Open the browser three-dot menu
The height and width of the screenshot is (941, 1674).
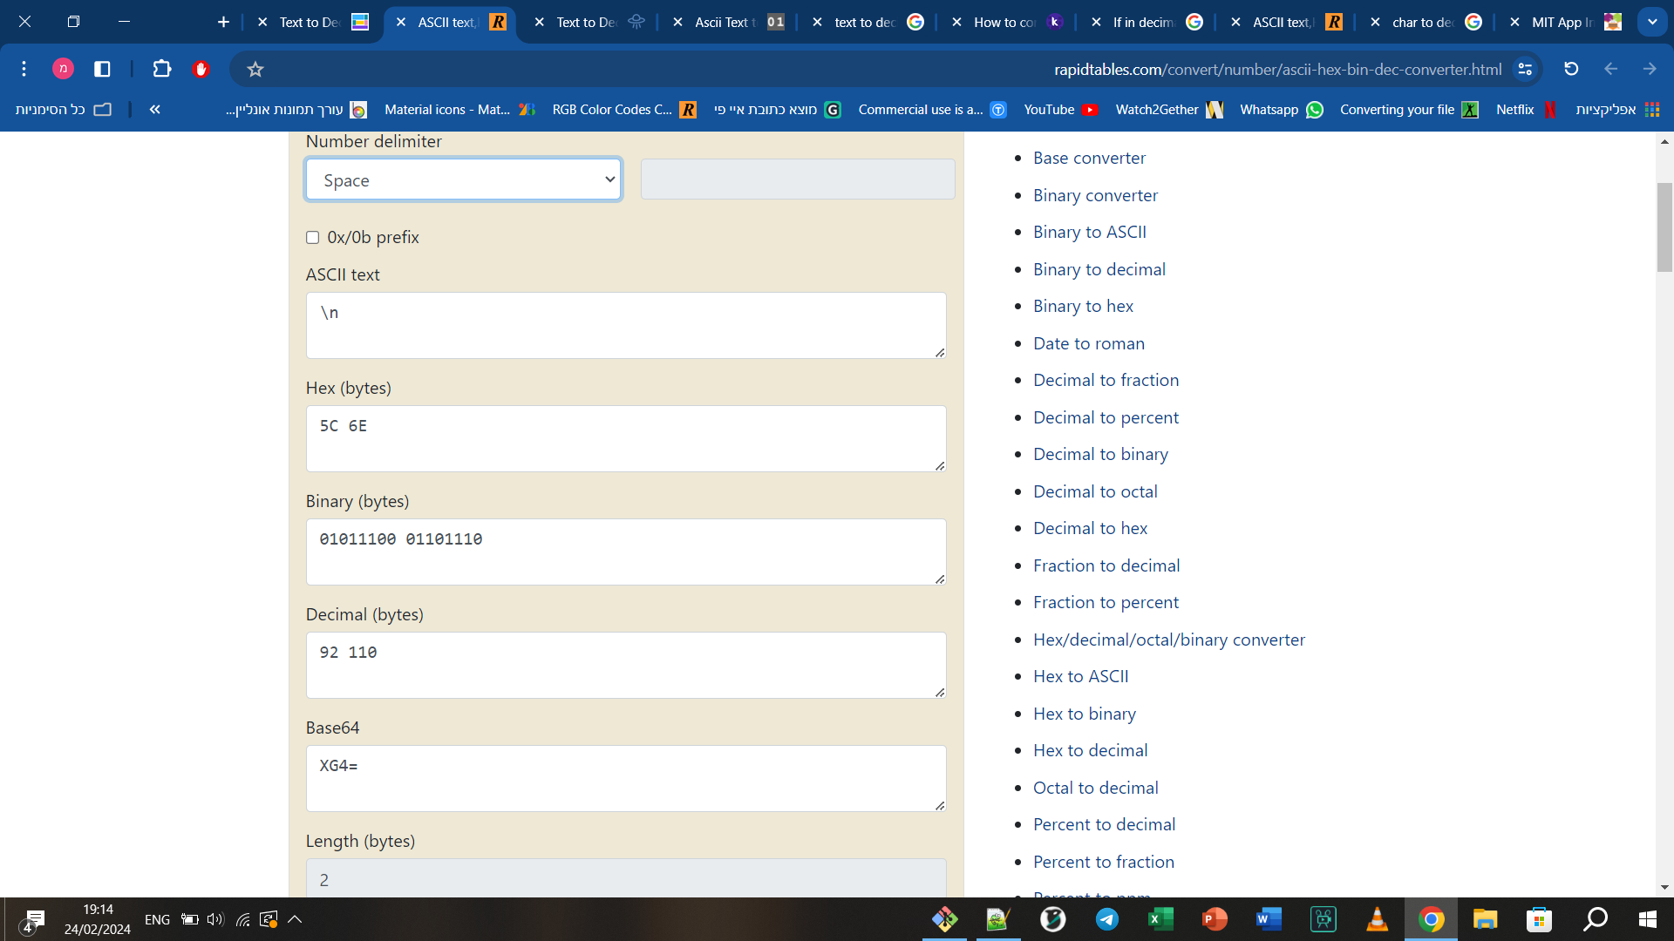pos(24,69)
